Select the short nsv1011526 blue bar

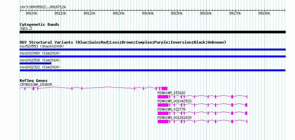35,63
